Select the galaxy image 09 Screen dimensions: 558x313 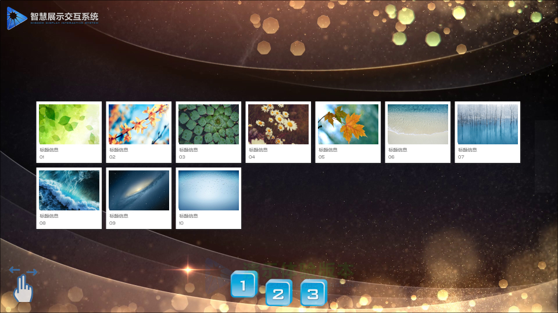point(139,190)
